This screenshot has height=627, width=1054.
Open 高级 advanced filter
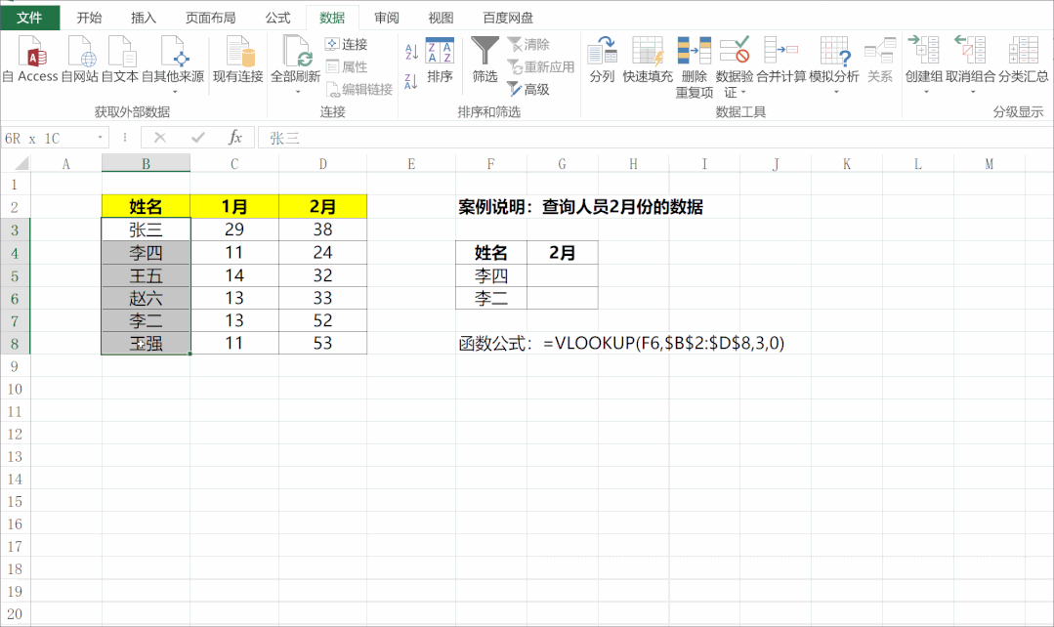coord(528,90)
